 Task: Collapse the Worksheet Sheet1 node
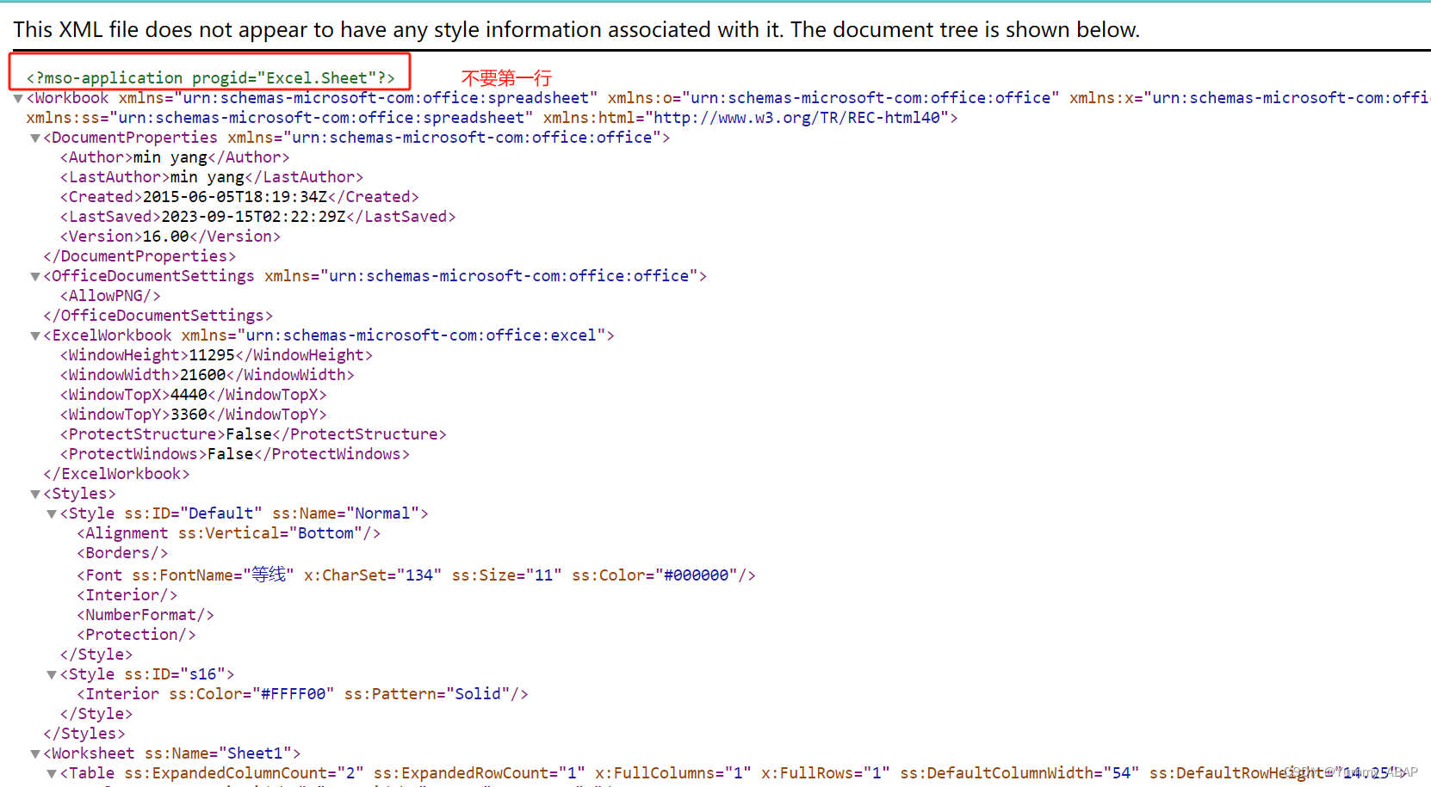click(34, 753)
